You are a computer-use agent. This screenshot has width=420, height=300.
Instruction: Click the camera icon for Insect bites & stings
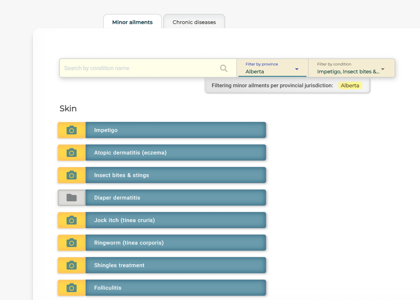click(71, 175)
